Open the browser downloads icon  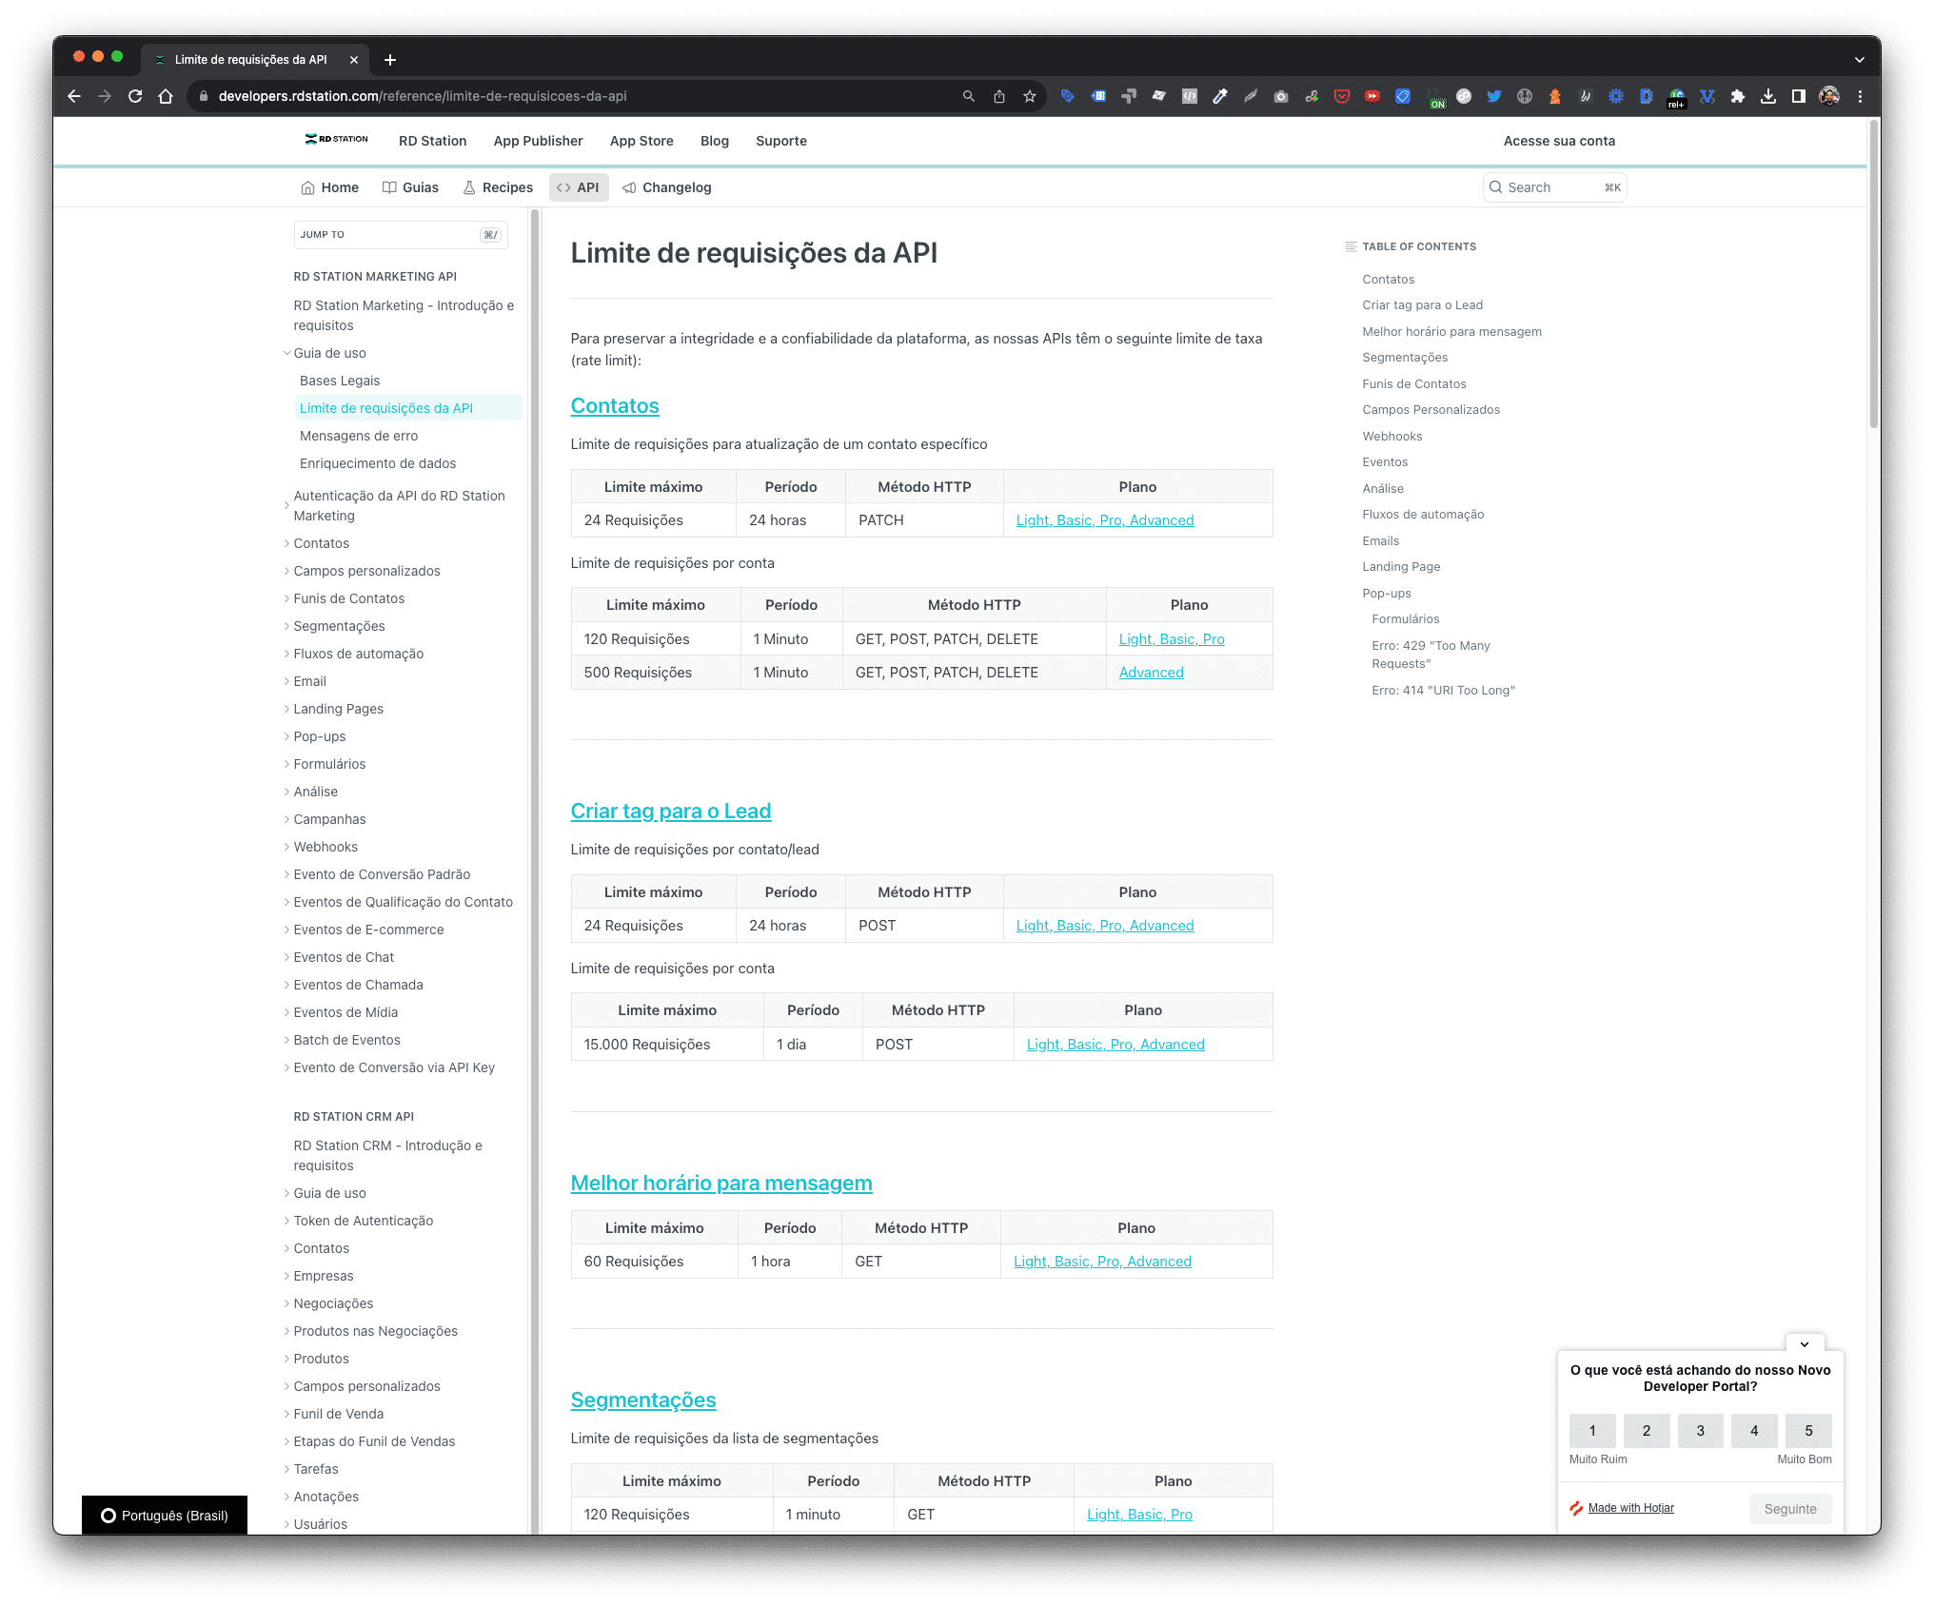pyautogui.click(x=1768, y=96)
